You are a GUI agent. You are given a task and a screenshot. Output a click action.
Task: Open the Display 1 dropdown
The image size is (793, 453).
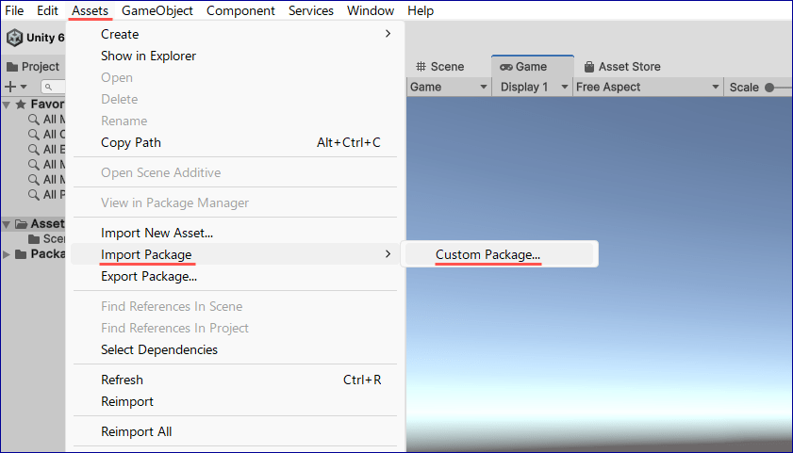click(534, 87)
